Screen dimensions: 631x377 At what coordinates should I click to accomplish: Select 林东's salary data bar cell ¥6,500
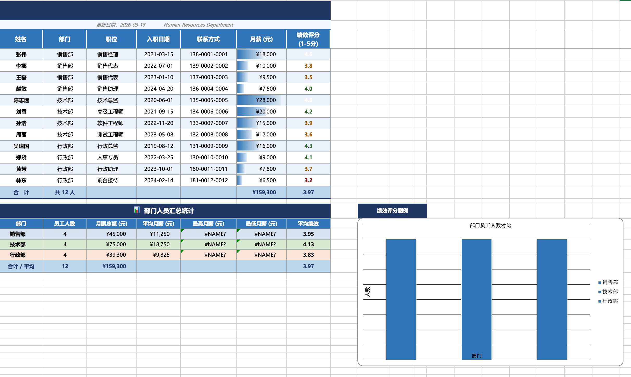[261, 180]
